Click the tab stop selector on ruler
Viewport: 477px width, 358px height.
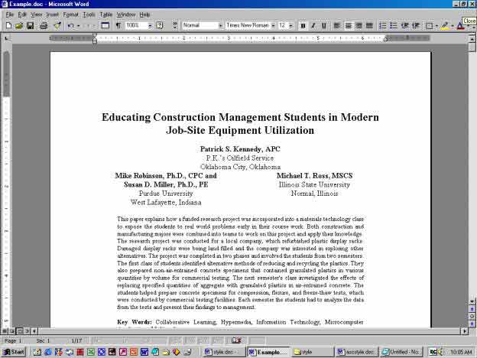tap(6, 38)
